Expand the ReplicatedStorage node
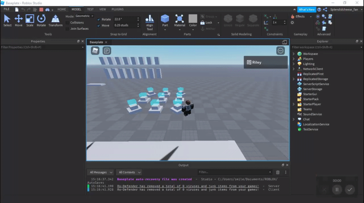This screenshot has height=203, width=364. point(294,79)
